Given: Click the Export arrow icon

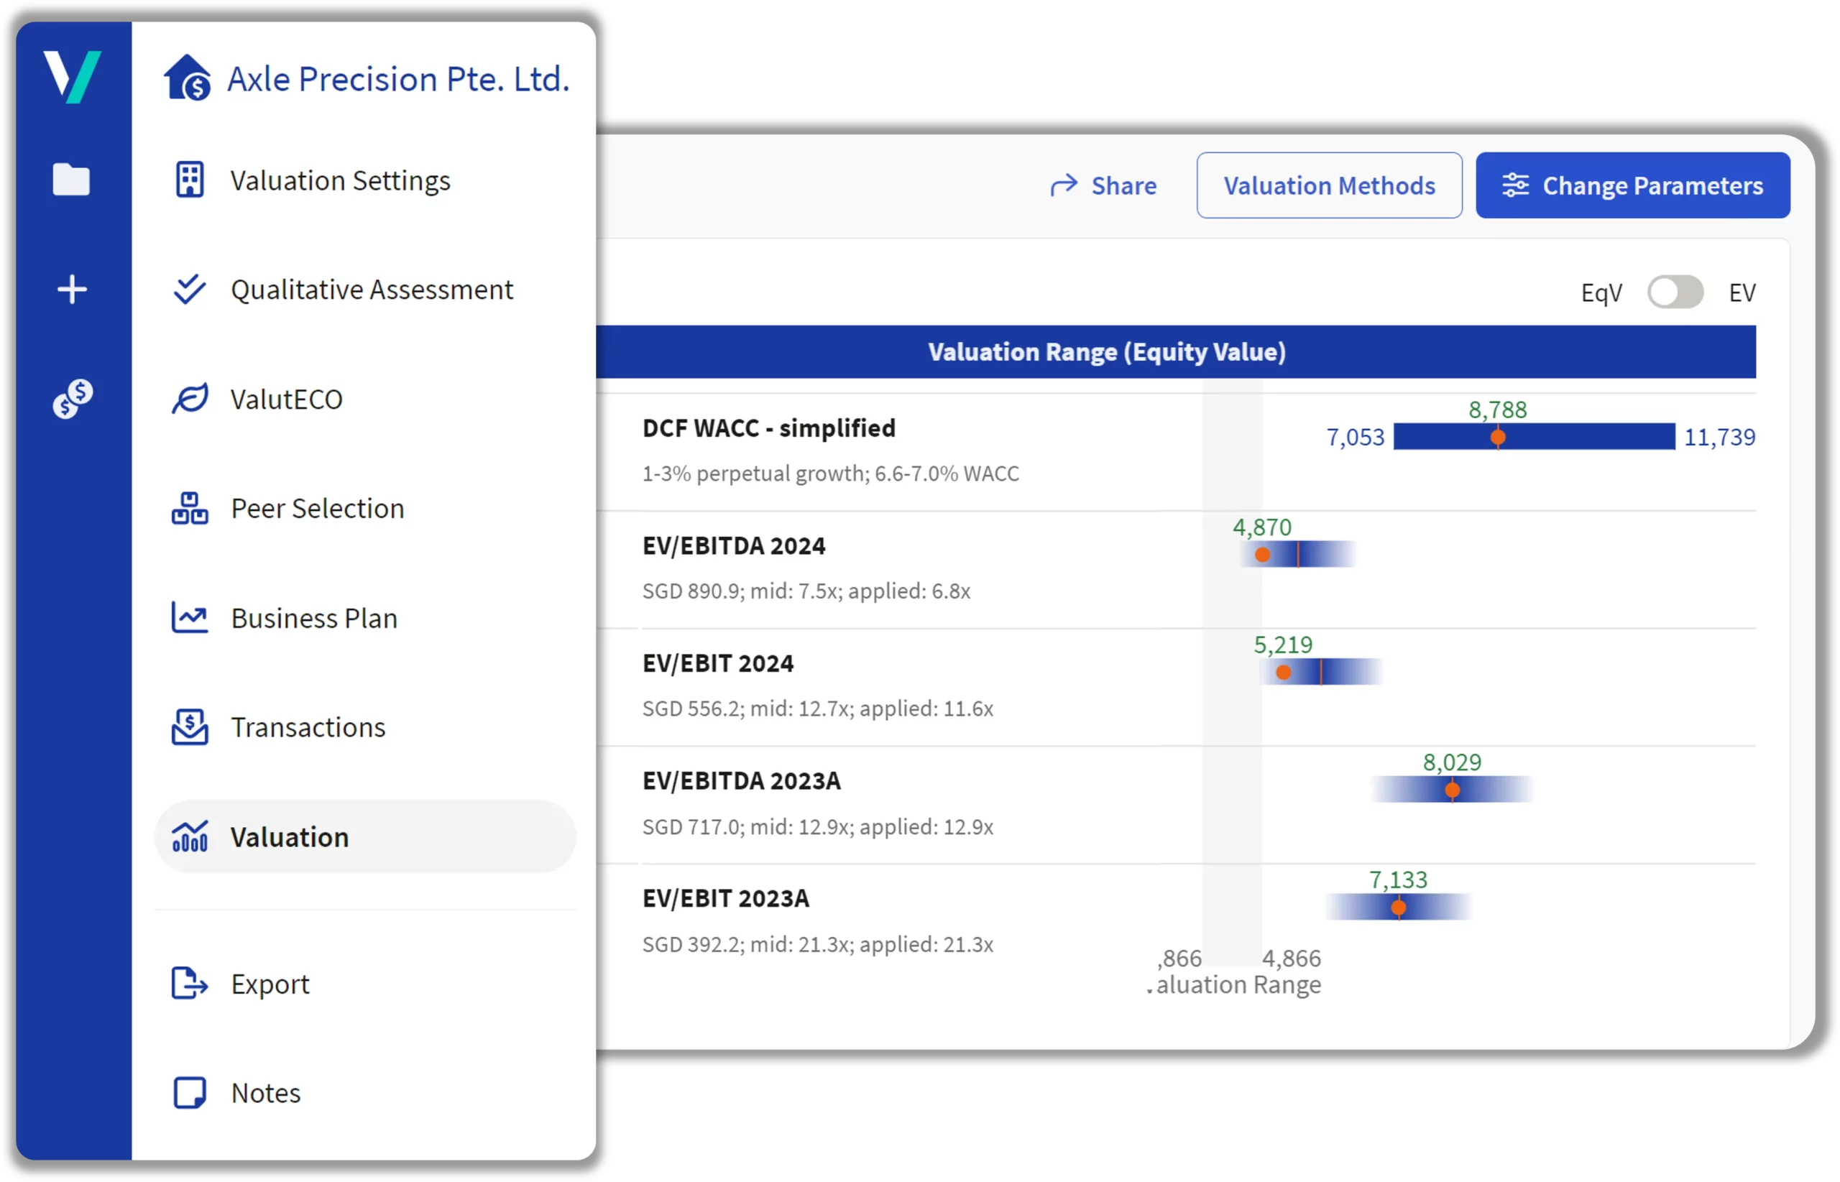Looking at the screenshot, I should (x=189, y=983).
